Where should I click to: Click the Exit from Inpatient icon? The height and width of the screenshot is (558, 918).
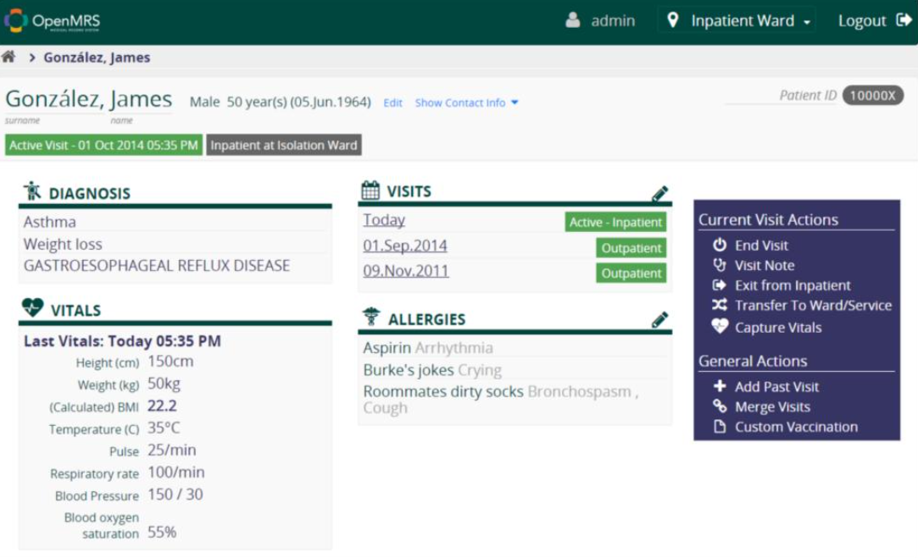[720, 285]
